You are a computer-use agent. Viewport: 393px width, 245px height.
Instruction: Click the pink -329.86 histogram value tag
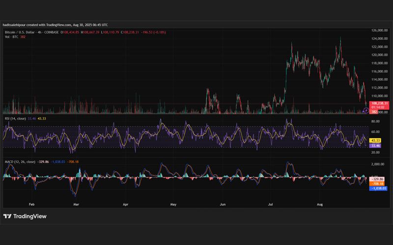[377, 179]
